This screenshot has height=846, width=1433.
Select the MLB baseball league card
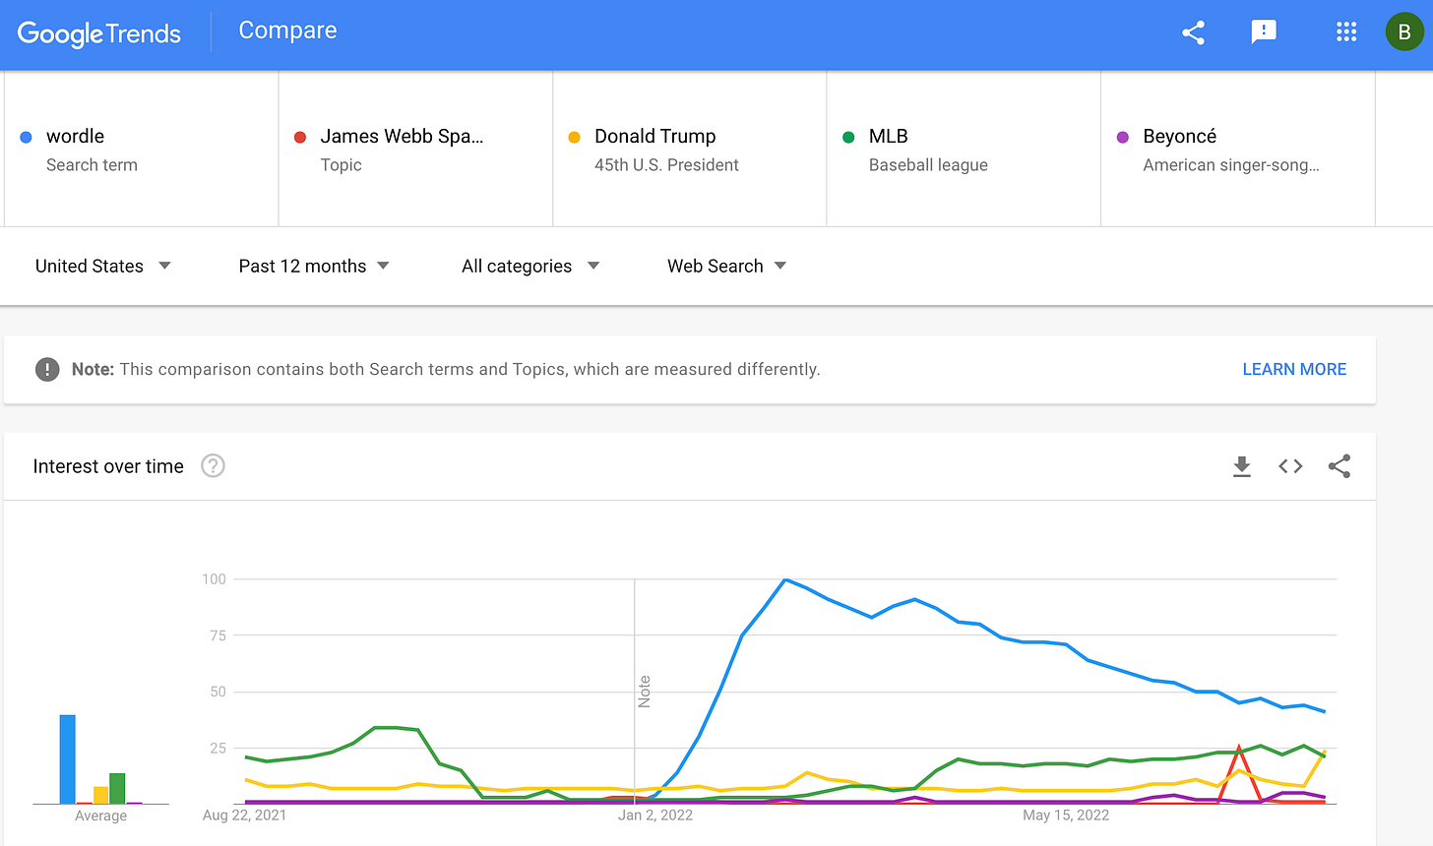pyautogui.click(x=964, y=150)
